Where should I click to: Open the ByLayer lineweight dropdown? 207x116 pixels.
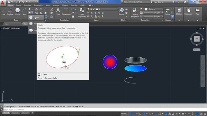(x=154, y=13)
